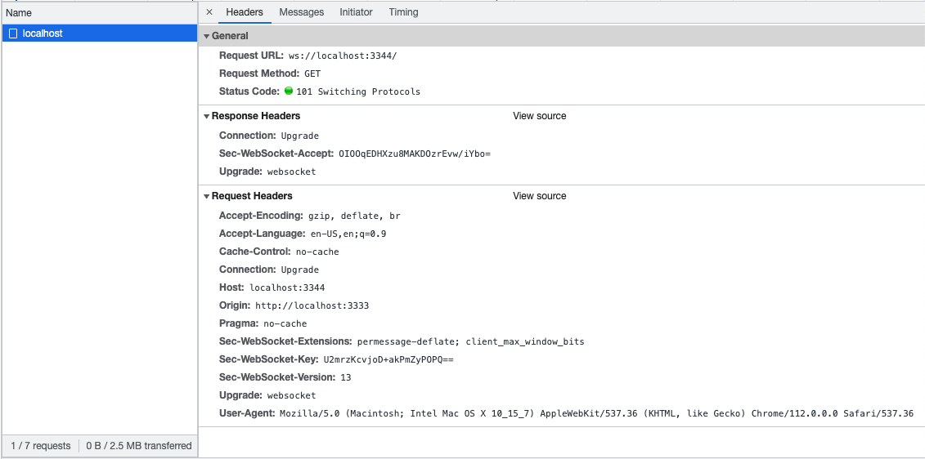Click the Sec-WebSocket-Version 13 value
The width and height of the screenshot is (925, 459).
[346, 377]
